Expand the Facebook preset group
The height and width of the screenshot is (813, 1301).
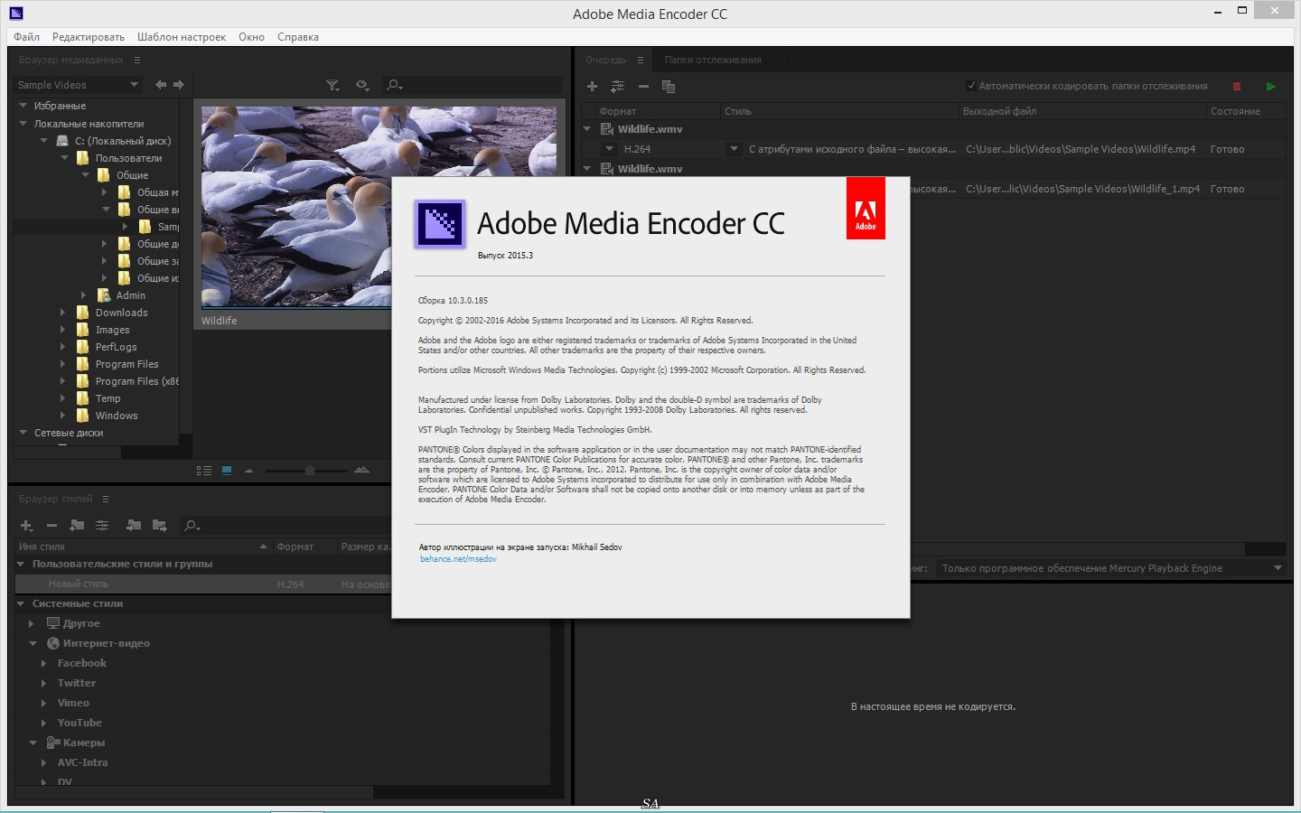pyautogui.click(x=43, y=663)
